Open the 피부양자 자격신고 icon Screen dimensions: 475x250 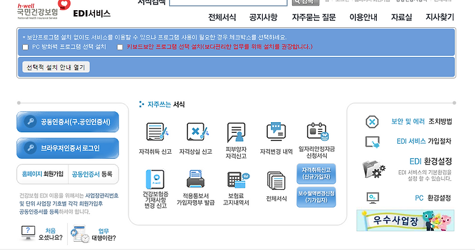[x=236, y=132]
